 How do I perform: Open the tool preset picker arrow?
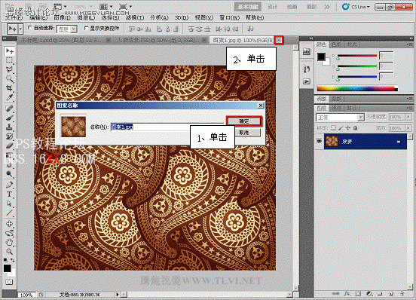click(20, 29)
